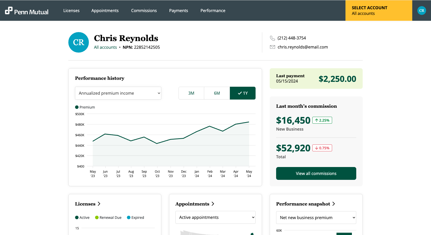
Task: Click the Last month's commission title
Action: click(306, 106)
